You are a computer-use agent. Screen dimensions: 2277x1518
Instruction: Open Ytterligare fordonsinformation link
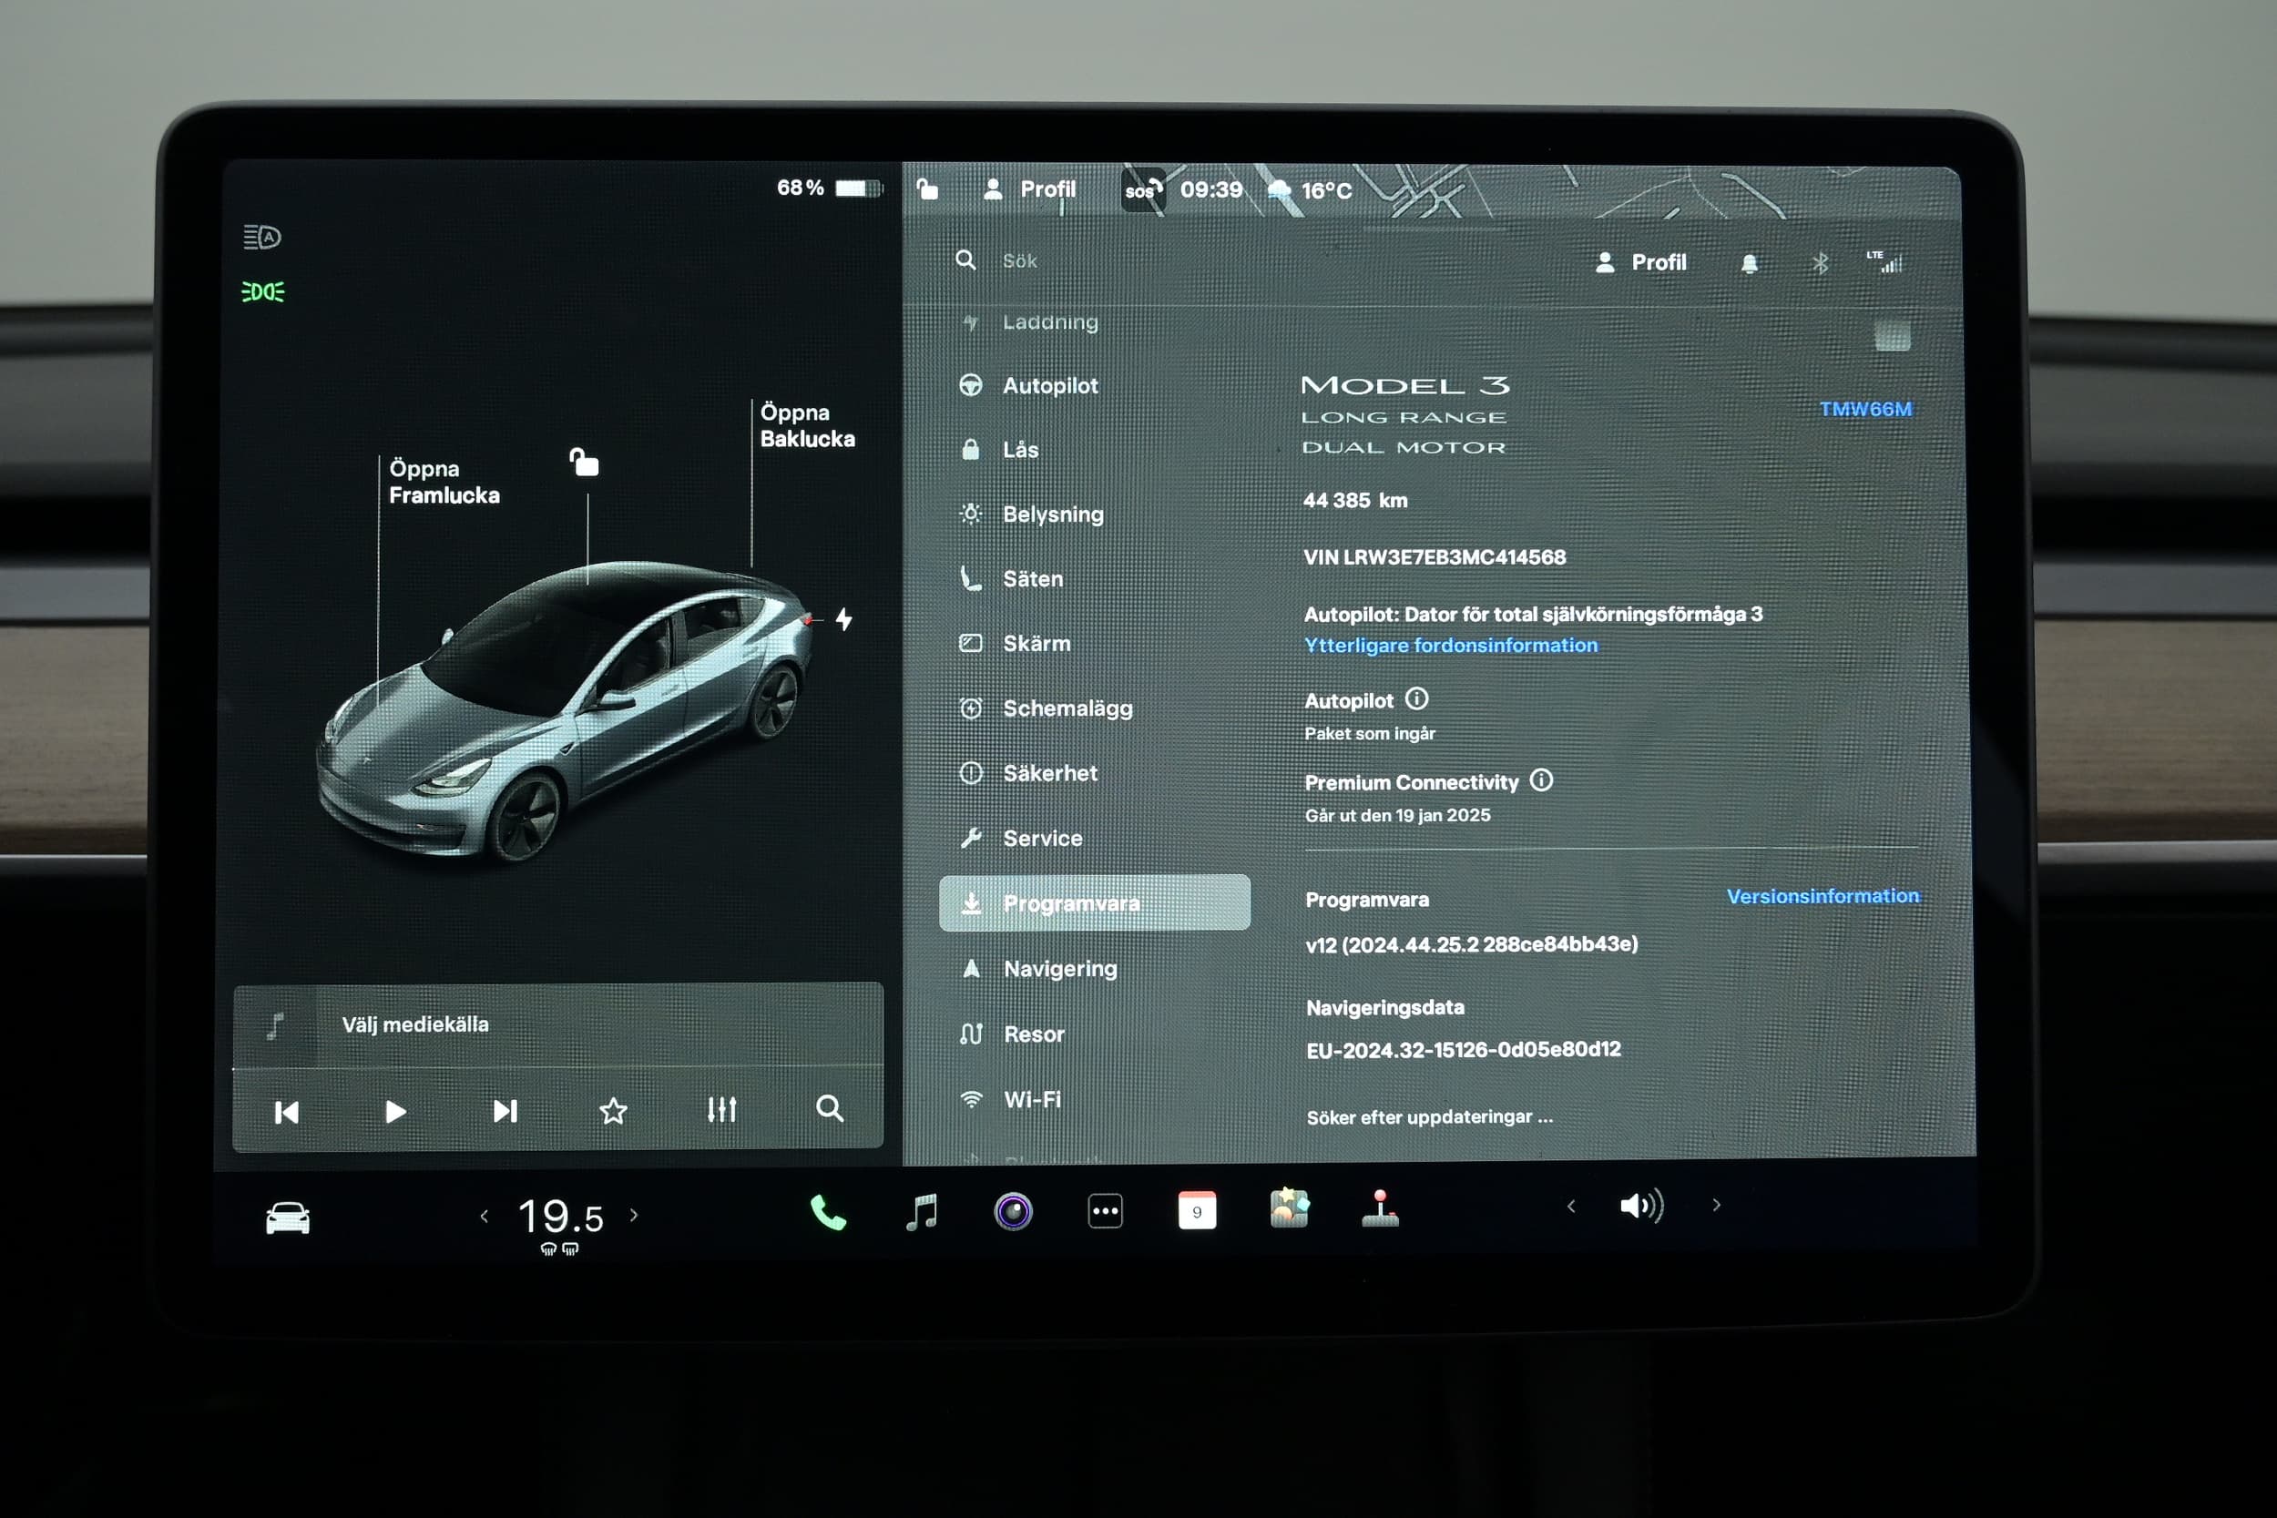pos(1450,646)
